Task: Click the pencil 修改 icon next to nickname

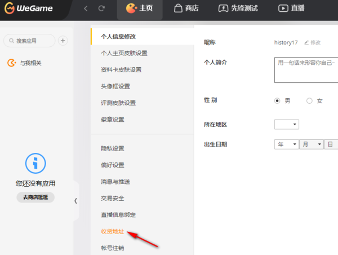Action: [307, 42]
